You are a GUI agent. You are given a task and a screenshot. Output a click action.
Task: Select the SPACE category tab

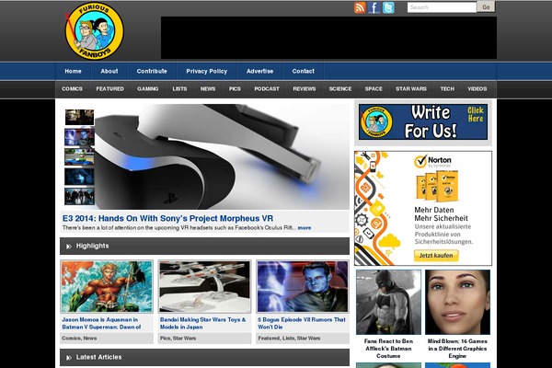point(374,89)
